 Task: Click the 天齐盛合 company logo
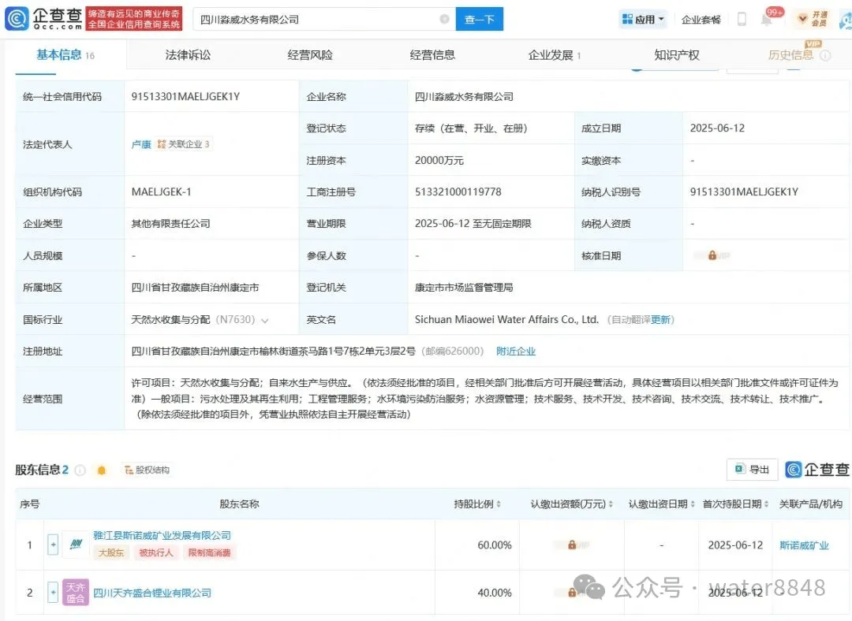coord(76,592)
